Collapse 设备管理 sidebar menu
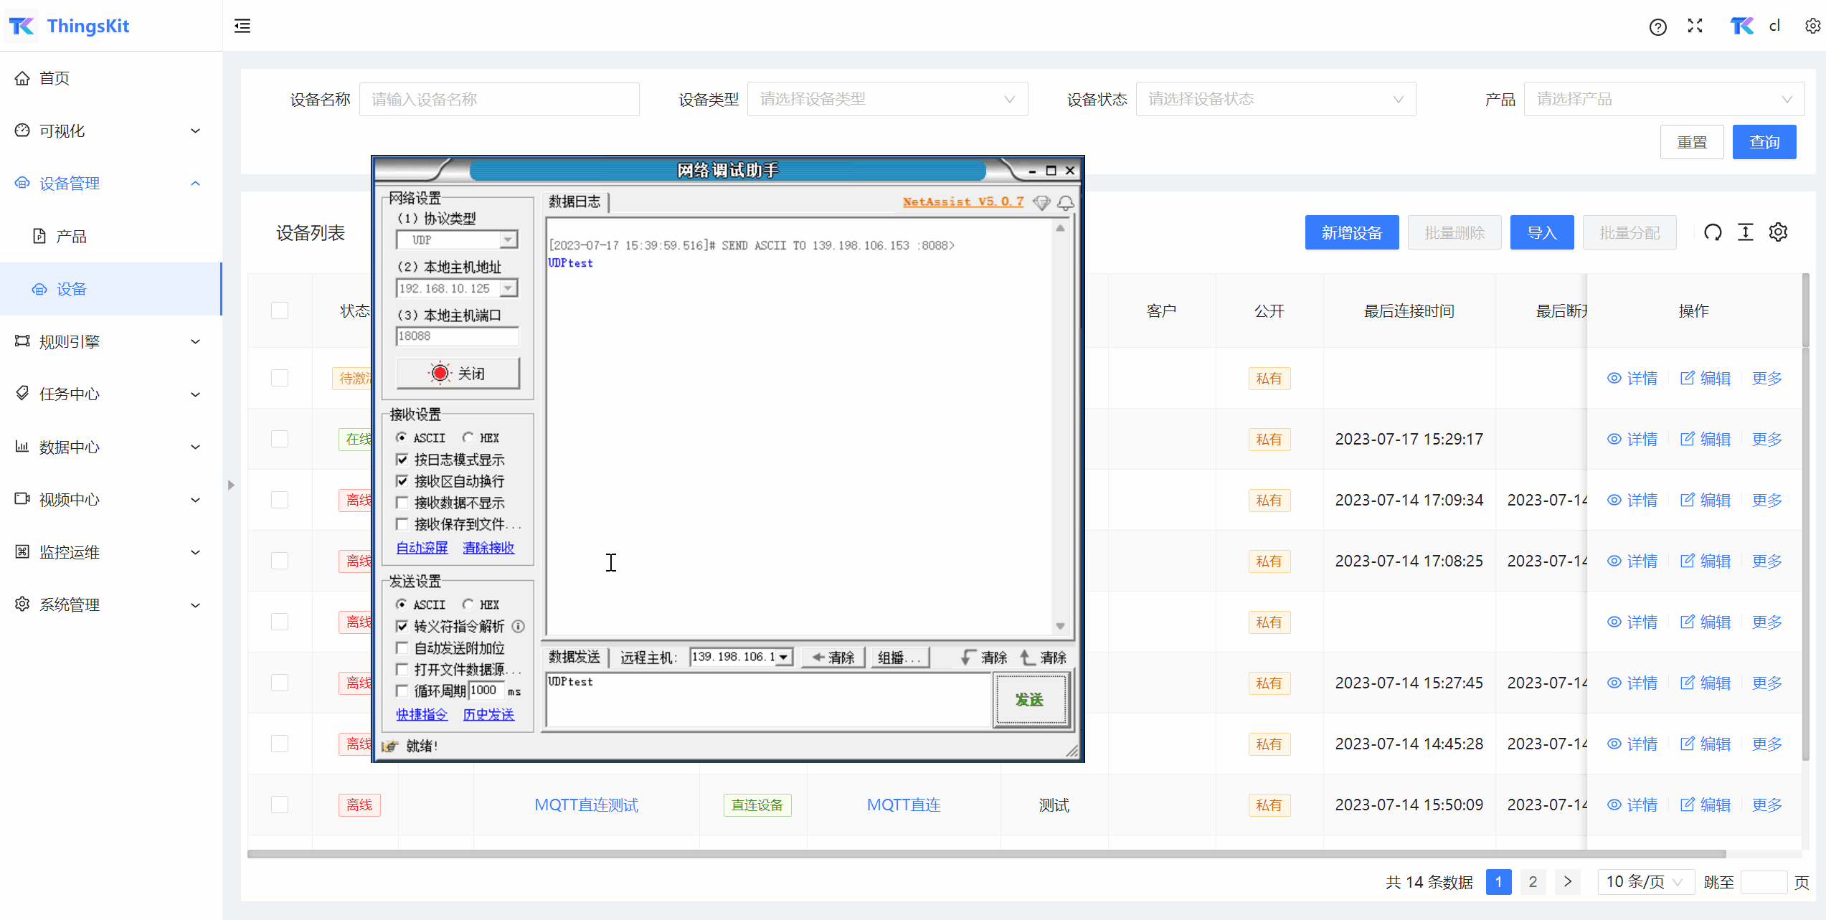The width and height of the screenshot is (1826, 920). [x=111, y=184]
